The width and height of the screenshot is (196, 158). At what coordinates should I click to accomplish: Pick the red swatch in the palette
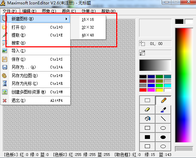pos(143,90)
